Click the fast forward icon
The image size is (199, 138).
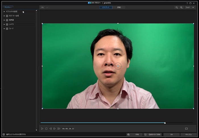[x=59, y=129]
